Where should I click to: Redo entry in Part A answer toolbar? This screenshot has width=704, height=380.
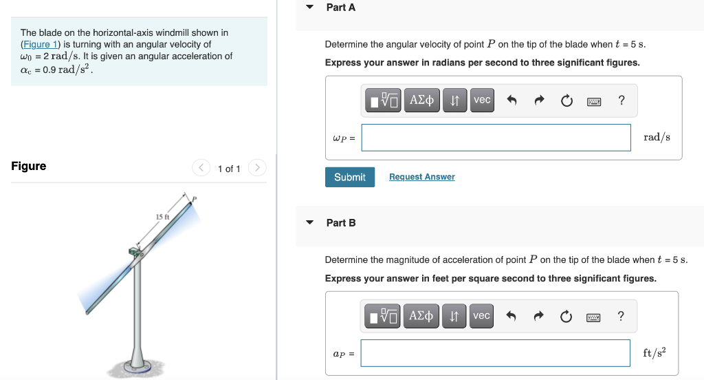tap(539, 101)
